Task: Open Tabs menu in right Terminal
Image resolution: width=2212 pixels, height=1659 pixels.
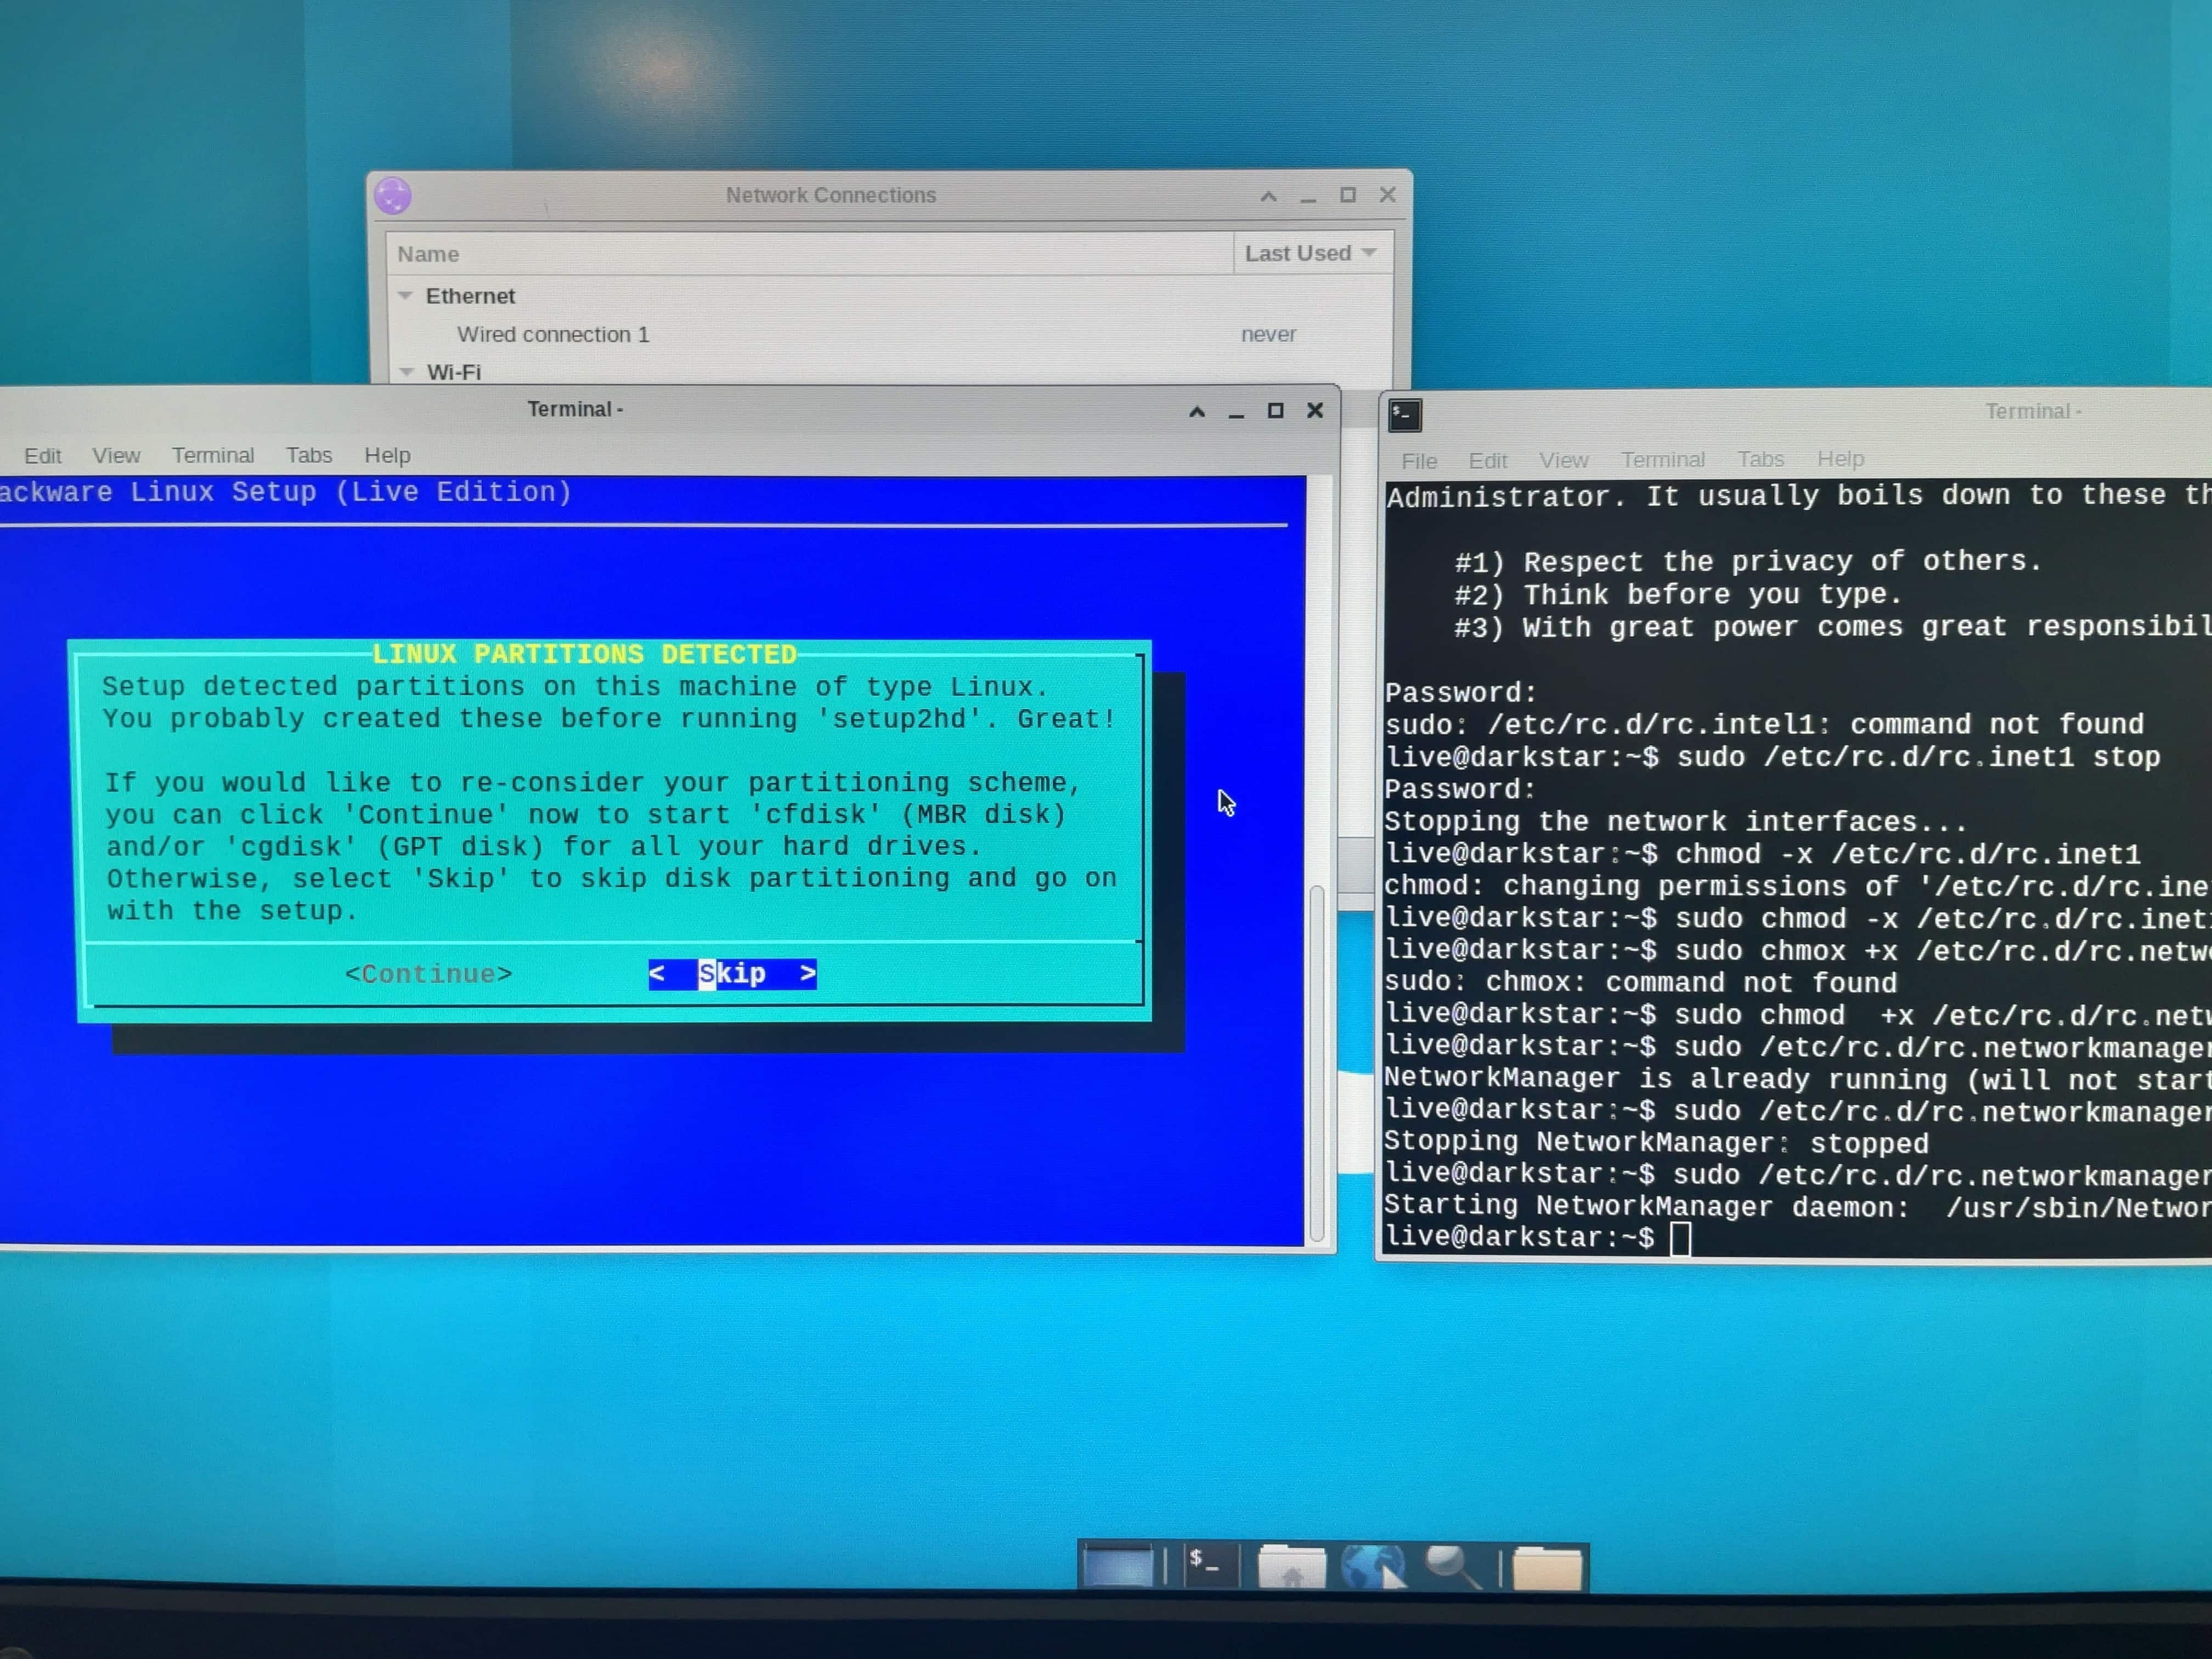Action: pyautogui.click(x=1760, y=459)
